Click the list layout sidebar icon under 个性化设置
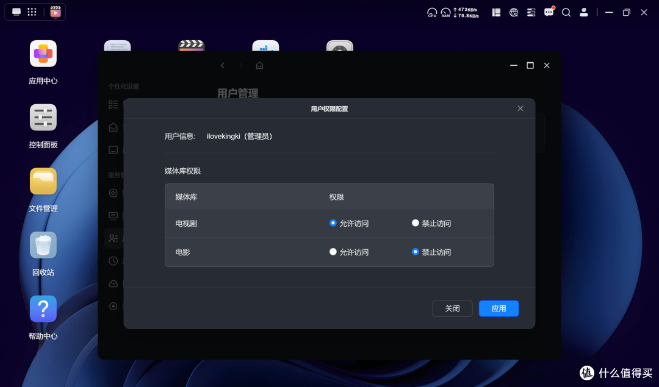The image size is (659, 387). click(x=113, y=104)
